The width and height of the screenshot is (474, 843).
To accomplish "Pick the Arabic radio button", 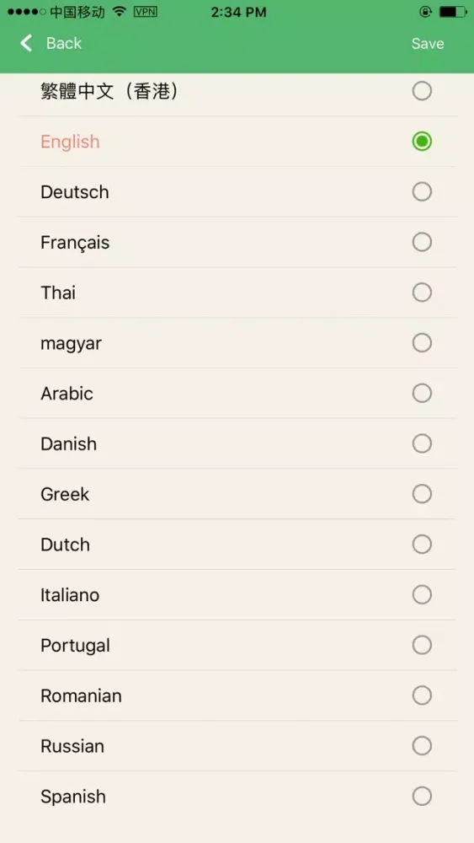I will pos(422,394).
